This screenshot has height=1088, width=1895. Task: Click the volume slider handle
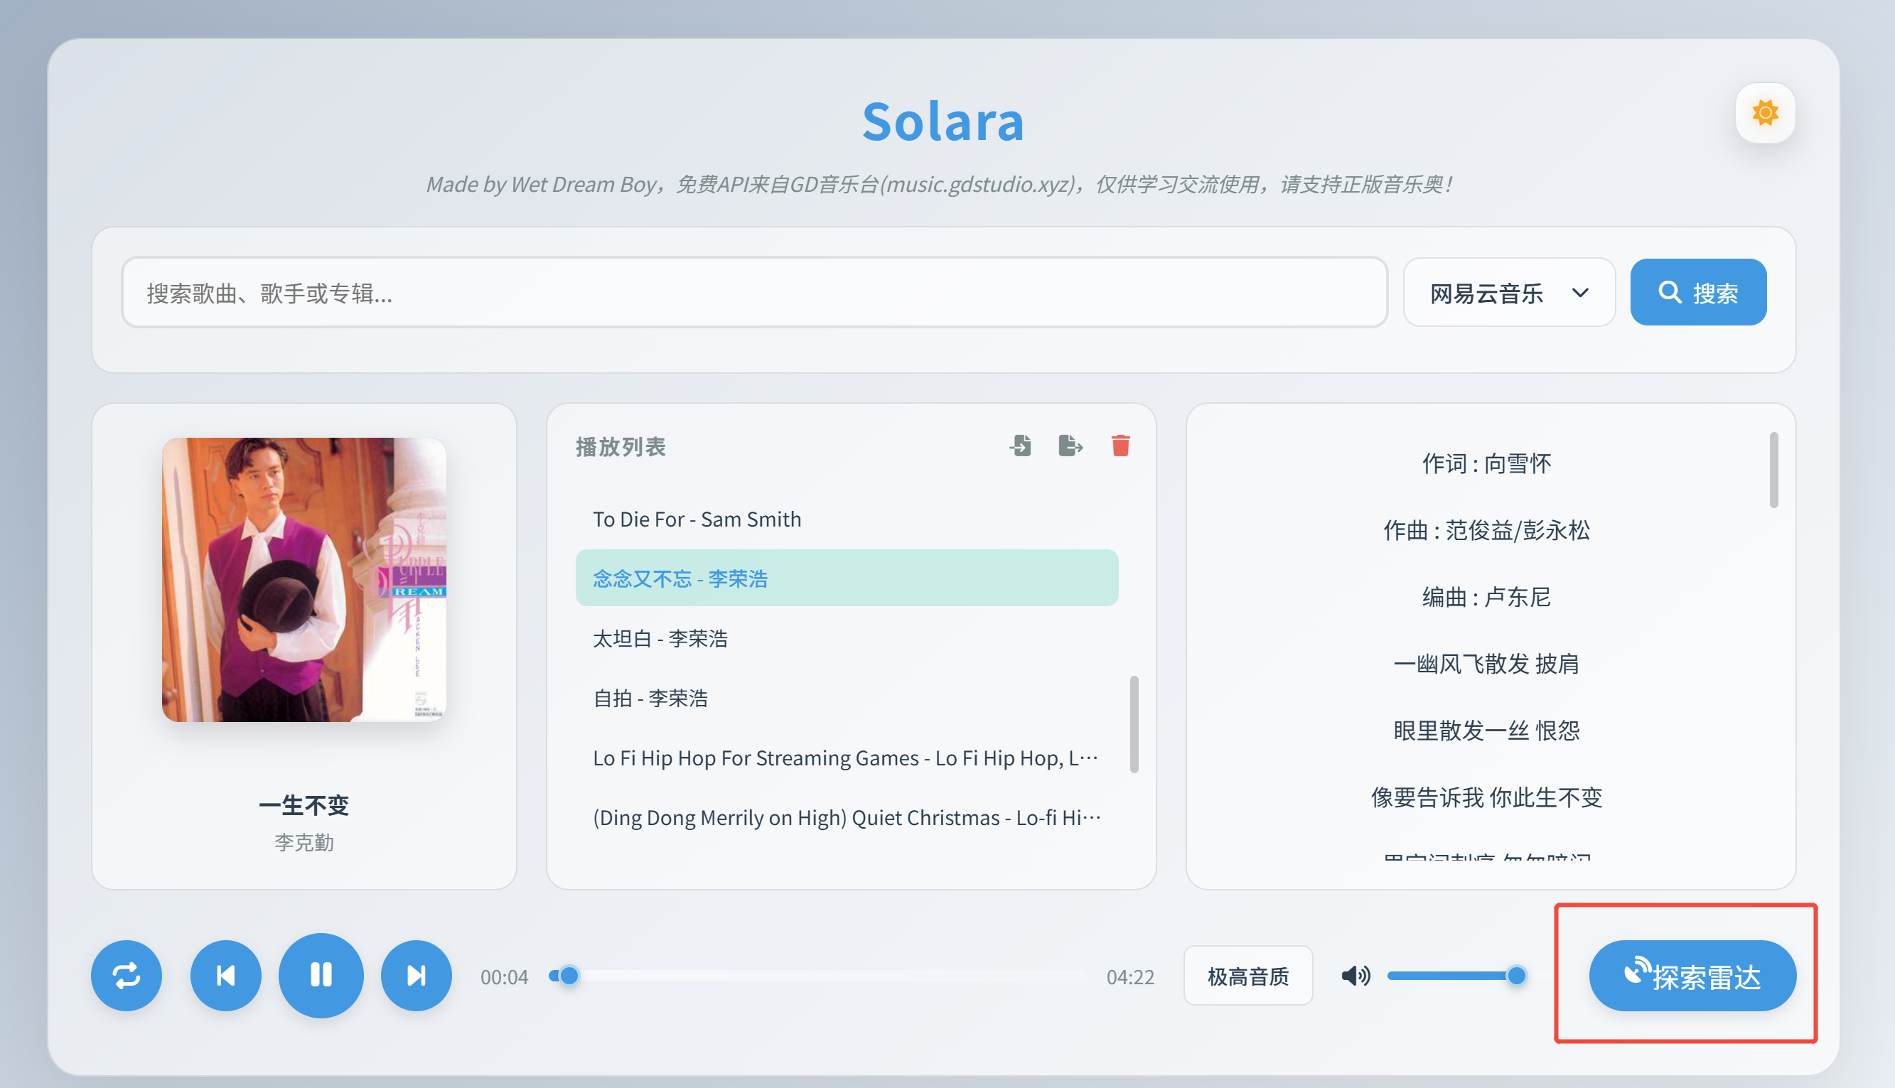1516,975
